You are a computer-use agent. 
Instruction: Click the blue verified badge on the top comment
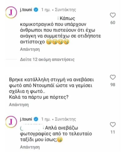36,10
